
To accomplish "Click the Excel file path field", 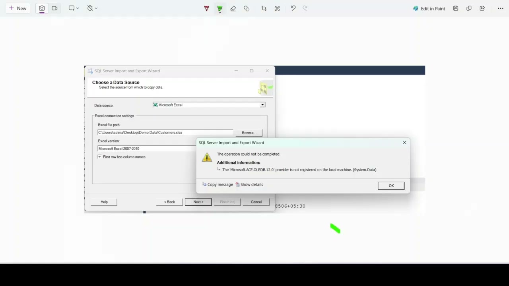I will tap(165, 133).
